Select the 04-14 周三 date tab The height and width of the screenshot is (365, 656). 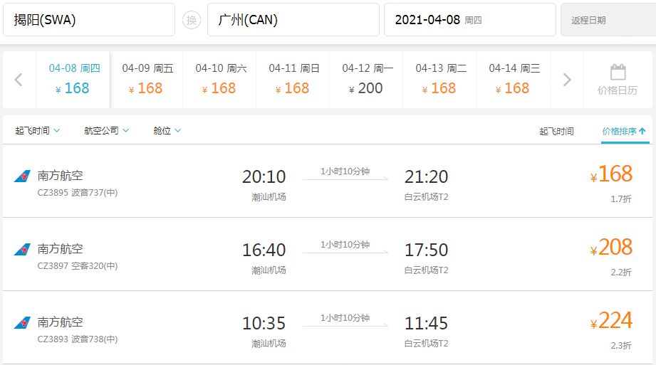tap(514, 80)
